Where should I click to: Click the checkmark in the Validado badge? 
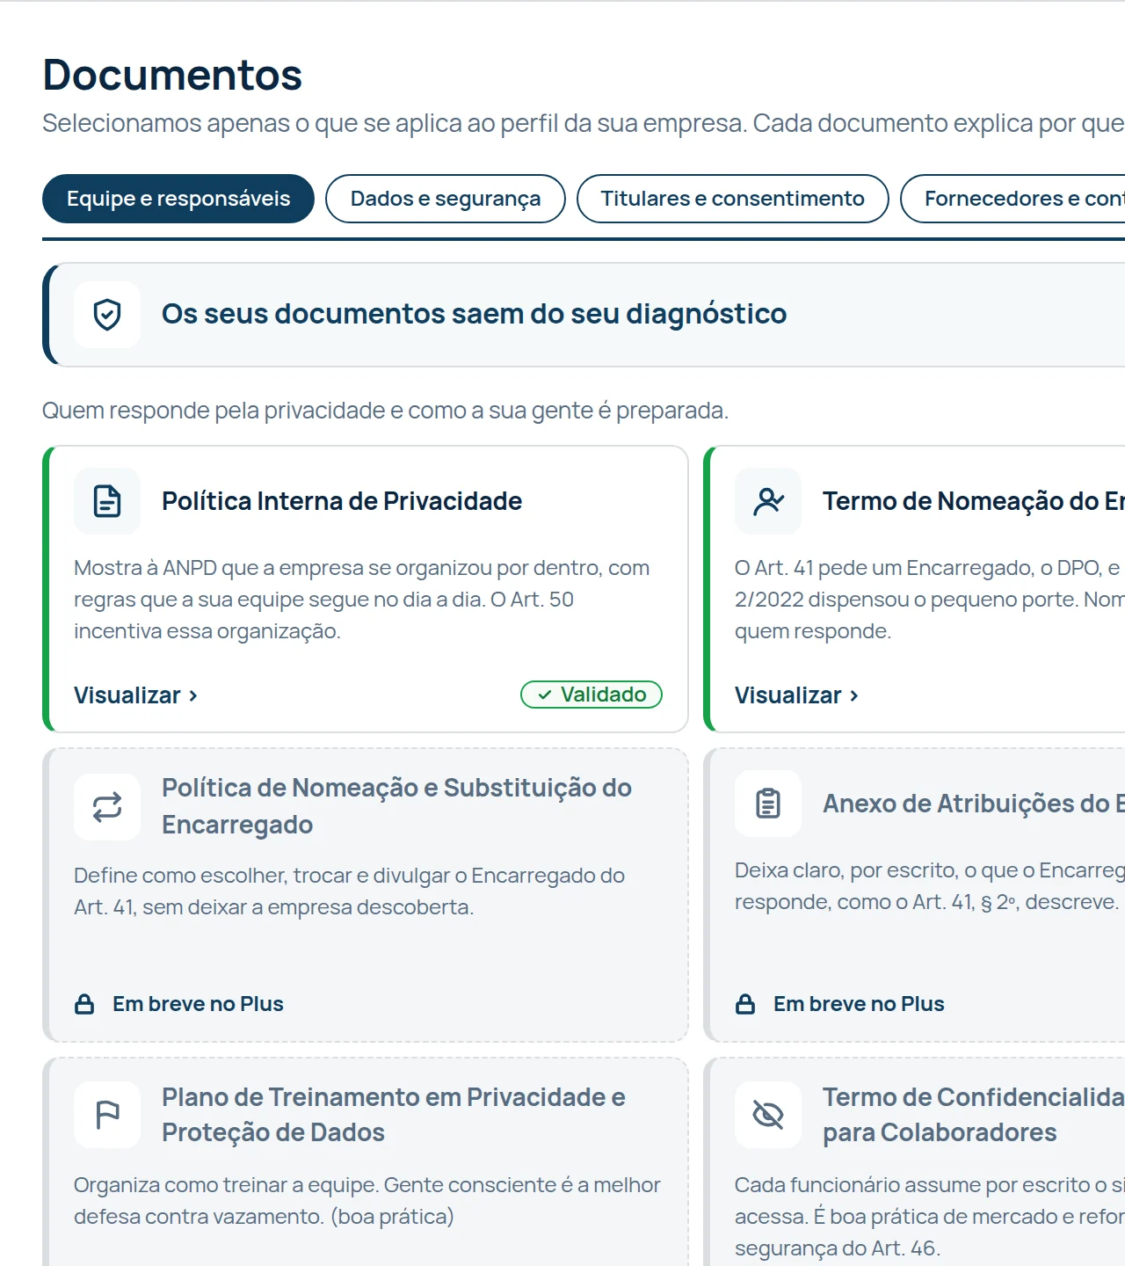point(545,695)
